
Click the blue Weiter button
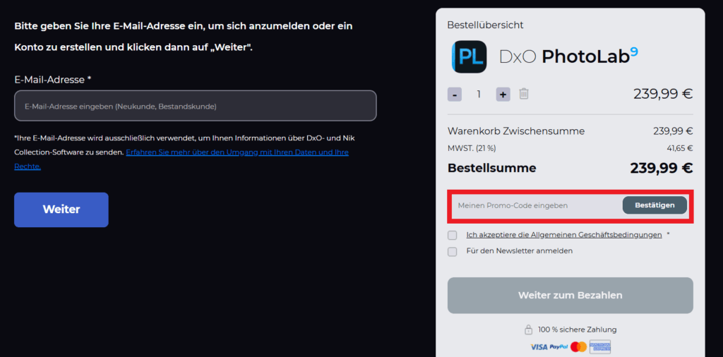[61, 210]
